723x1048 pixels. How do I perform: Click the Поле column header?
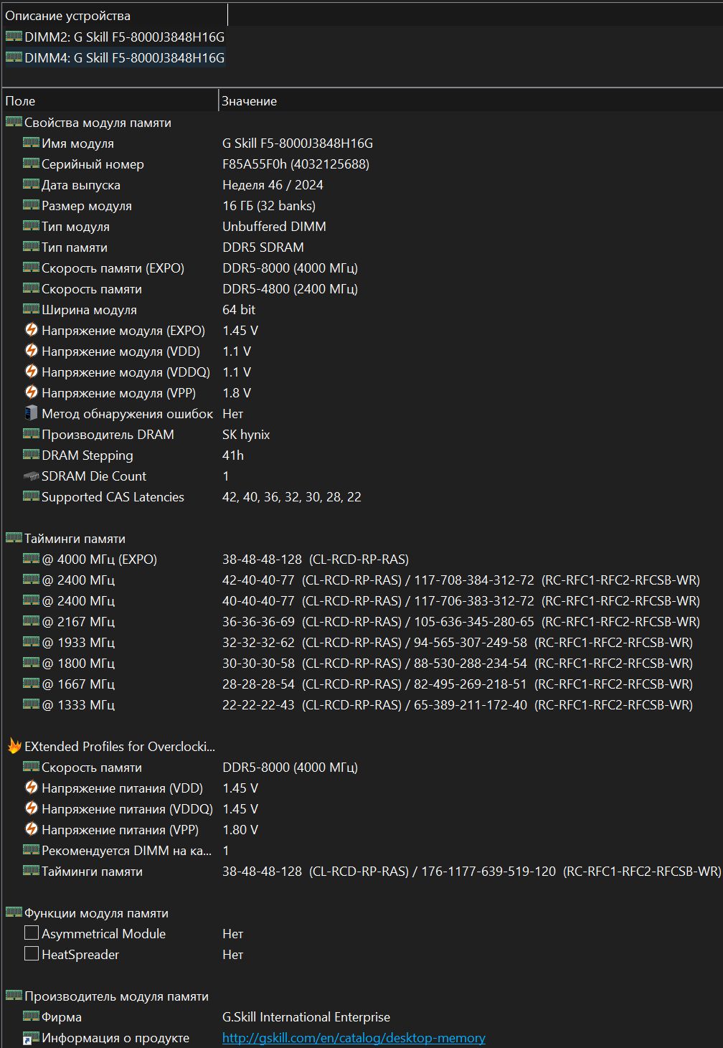(110, 101)
